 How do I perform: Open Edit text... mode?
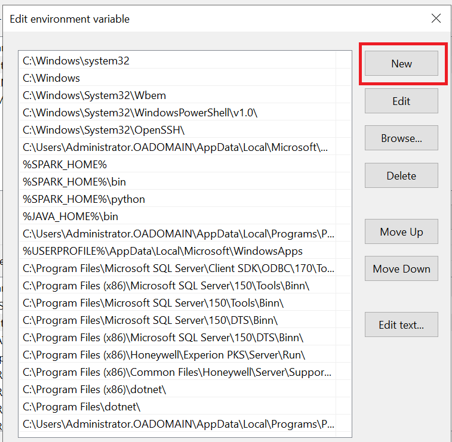pos(401,325)
